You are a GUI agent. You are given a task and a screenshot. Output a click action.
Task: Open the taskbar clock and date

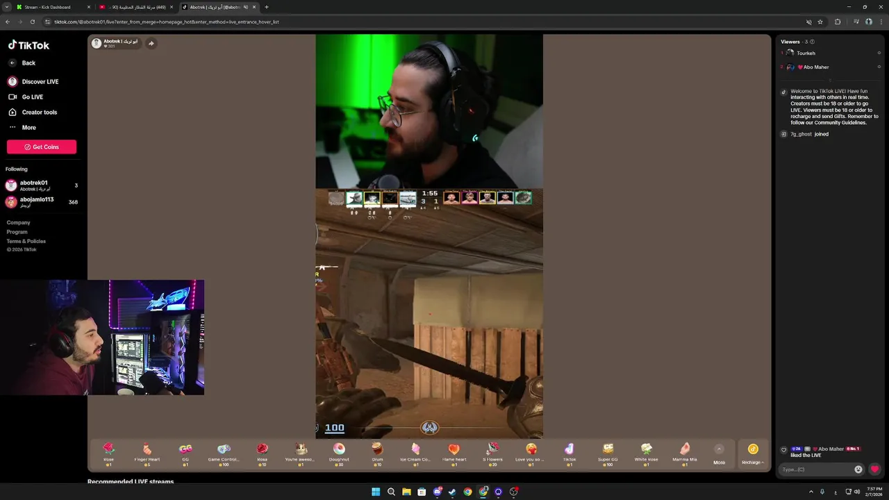pyautogui.click(x=874, y=492)
